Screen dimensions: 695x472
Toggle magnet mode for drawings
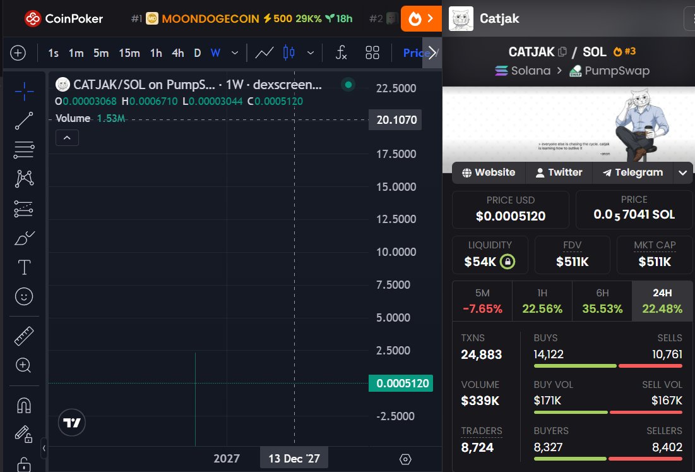(24, 405)
